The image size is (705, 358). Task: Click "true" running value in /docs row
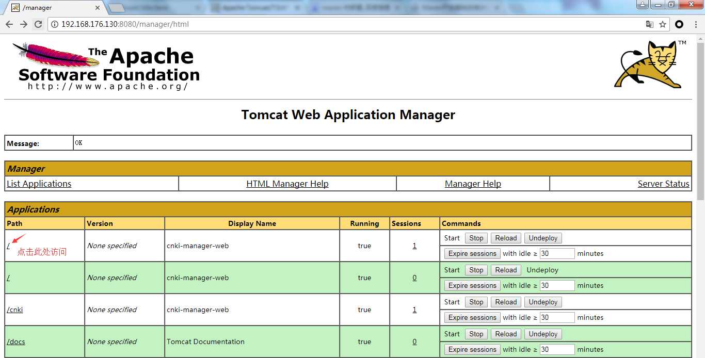[x=364, y=341]
